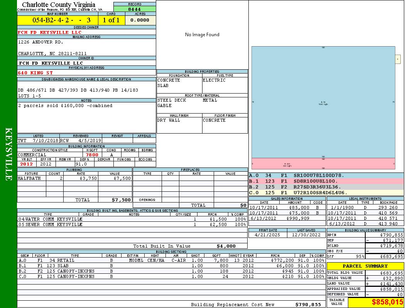This screenshot has height=308, width=405.
Task: Select the blue retail section in sketch
Action: coord(323,102)
